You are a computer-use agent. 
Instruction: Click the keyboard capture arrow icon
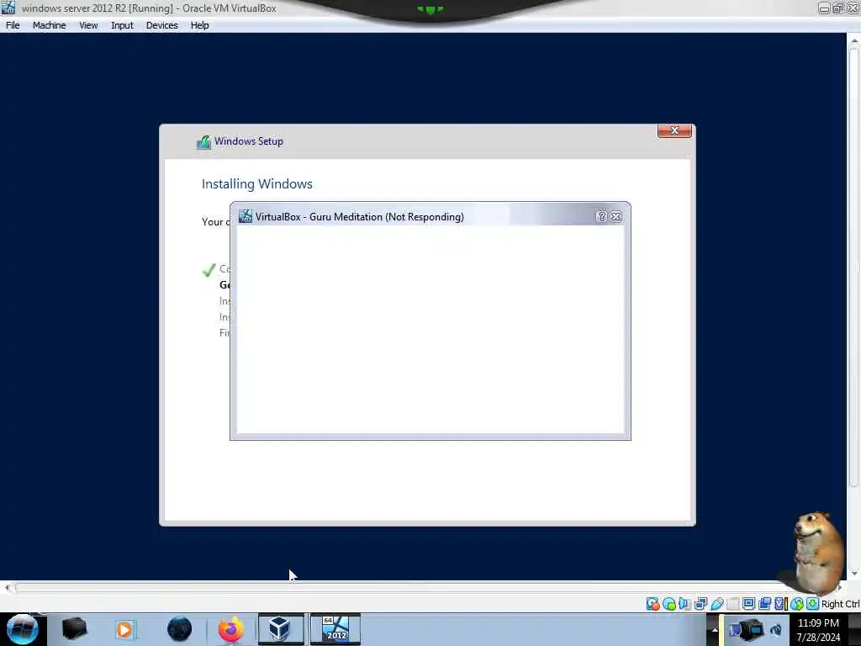[813, 604]
